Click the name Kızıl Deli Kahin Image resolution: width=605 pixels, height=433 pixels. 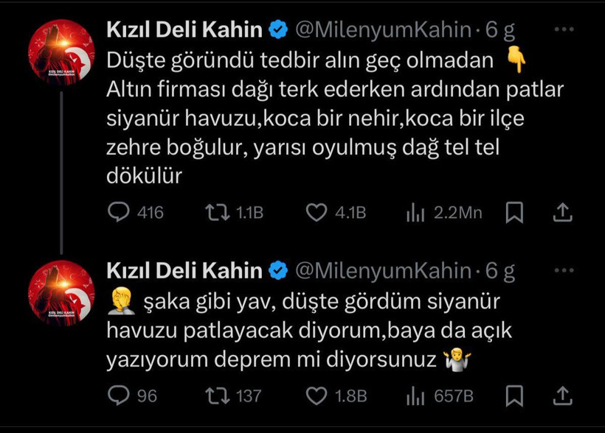[187, 30]
